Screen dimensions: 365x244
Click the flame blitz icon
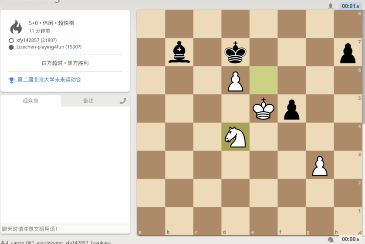16,27
